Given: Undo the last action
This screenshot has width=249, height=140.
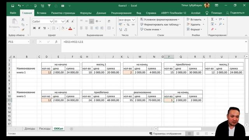Looking at the screenshot, I should pyautogui.click(x=19, y=6).
